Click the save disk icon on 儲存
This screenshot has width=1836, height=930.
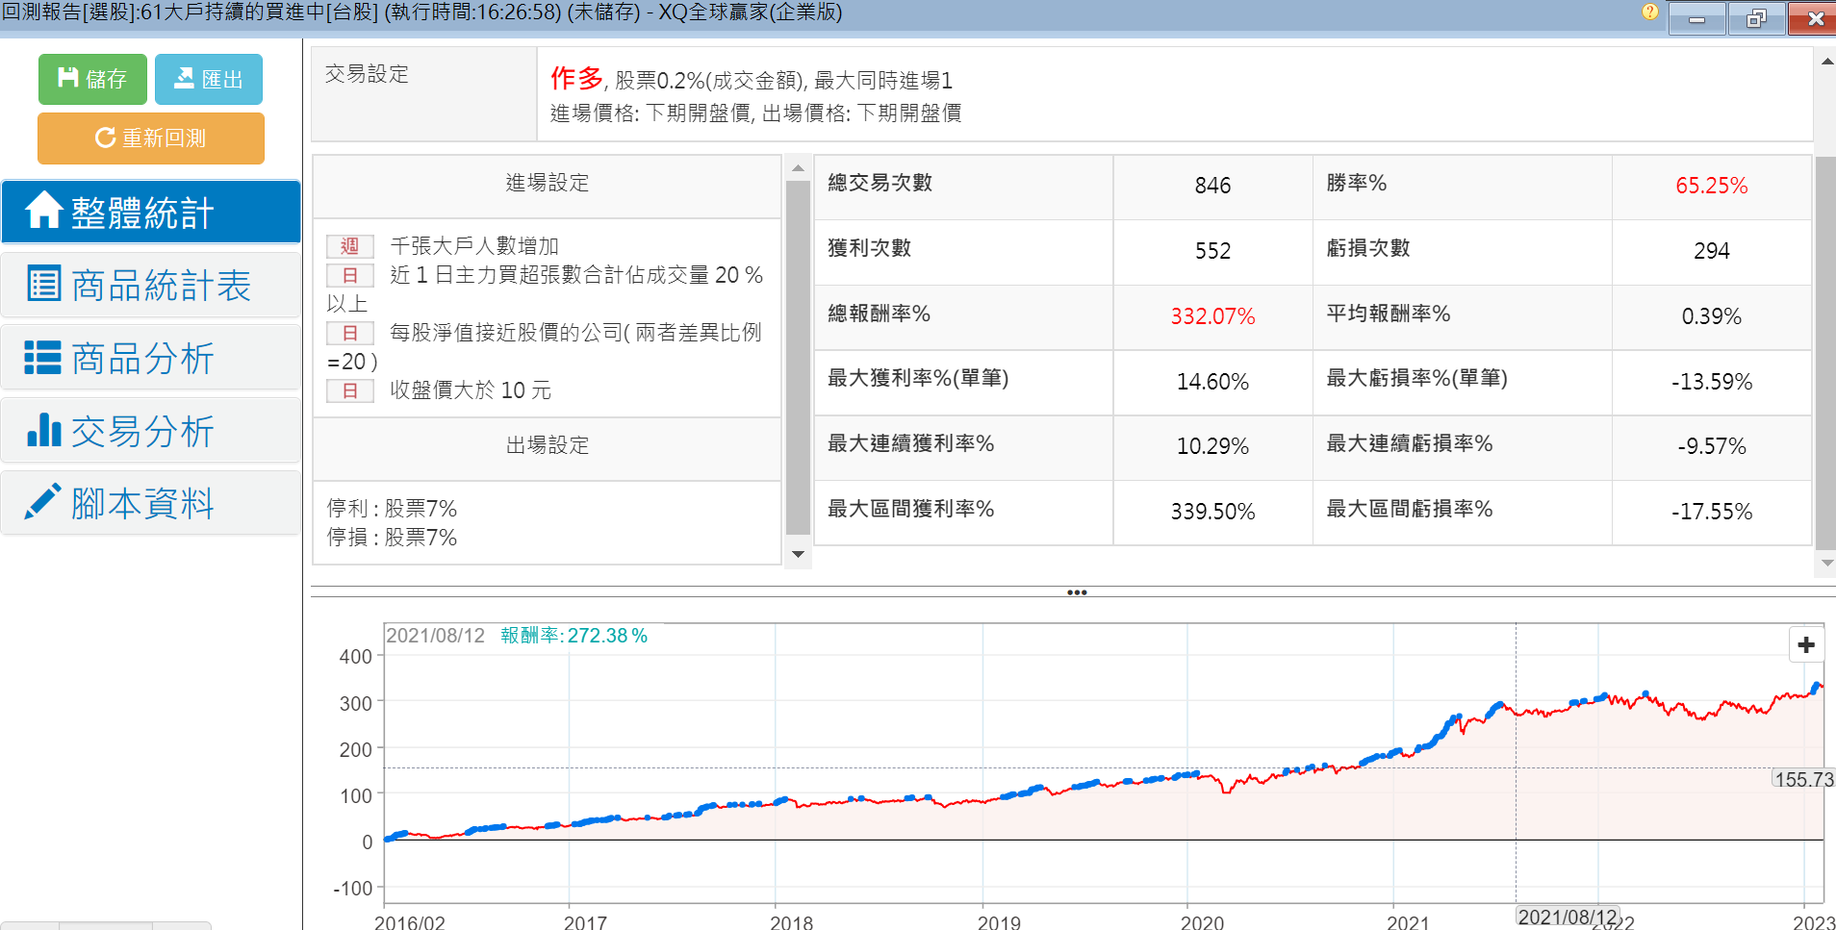67,78
